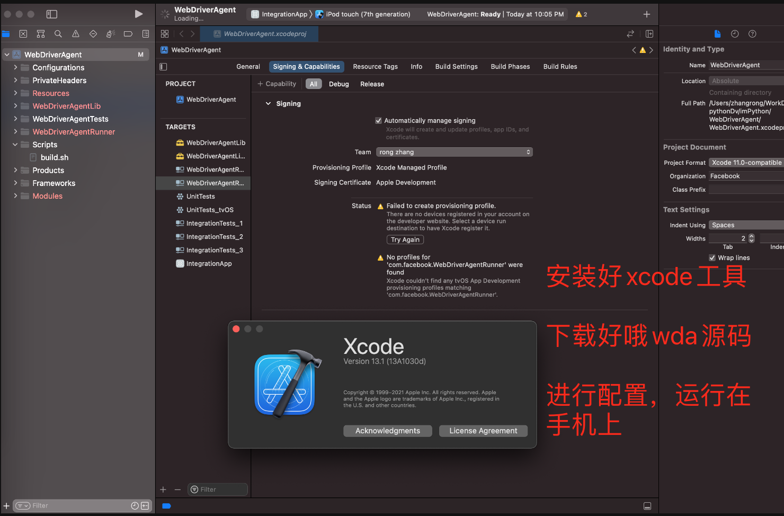Jump to next issue arrow
The width and height of the screenshot is (784, 516).
coord(651,50)
